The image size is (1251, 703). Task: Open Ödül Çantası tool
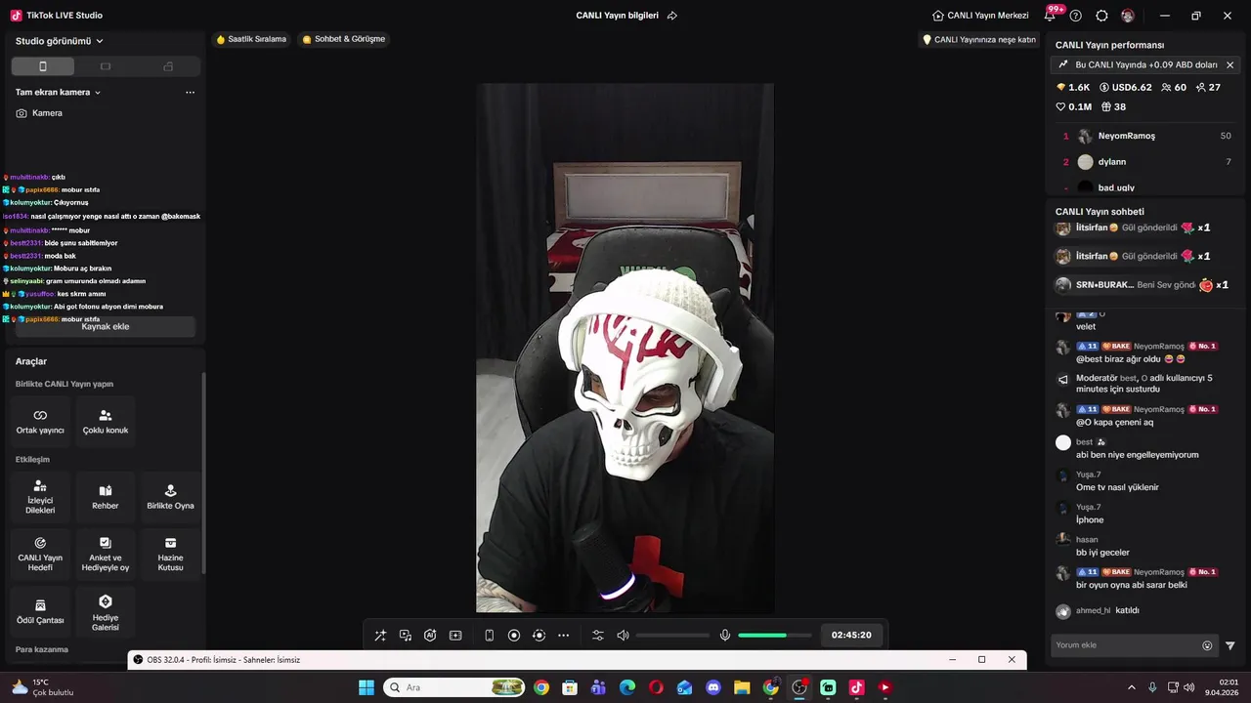pos(40,612)
